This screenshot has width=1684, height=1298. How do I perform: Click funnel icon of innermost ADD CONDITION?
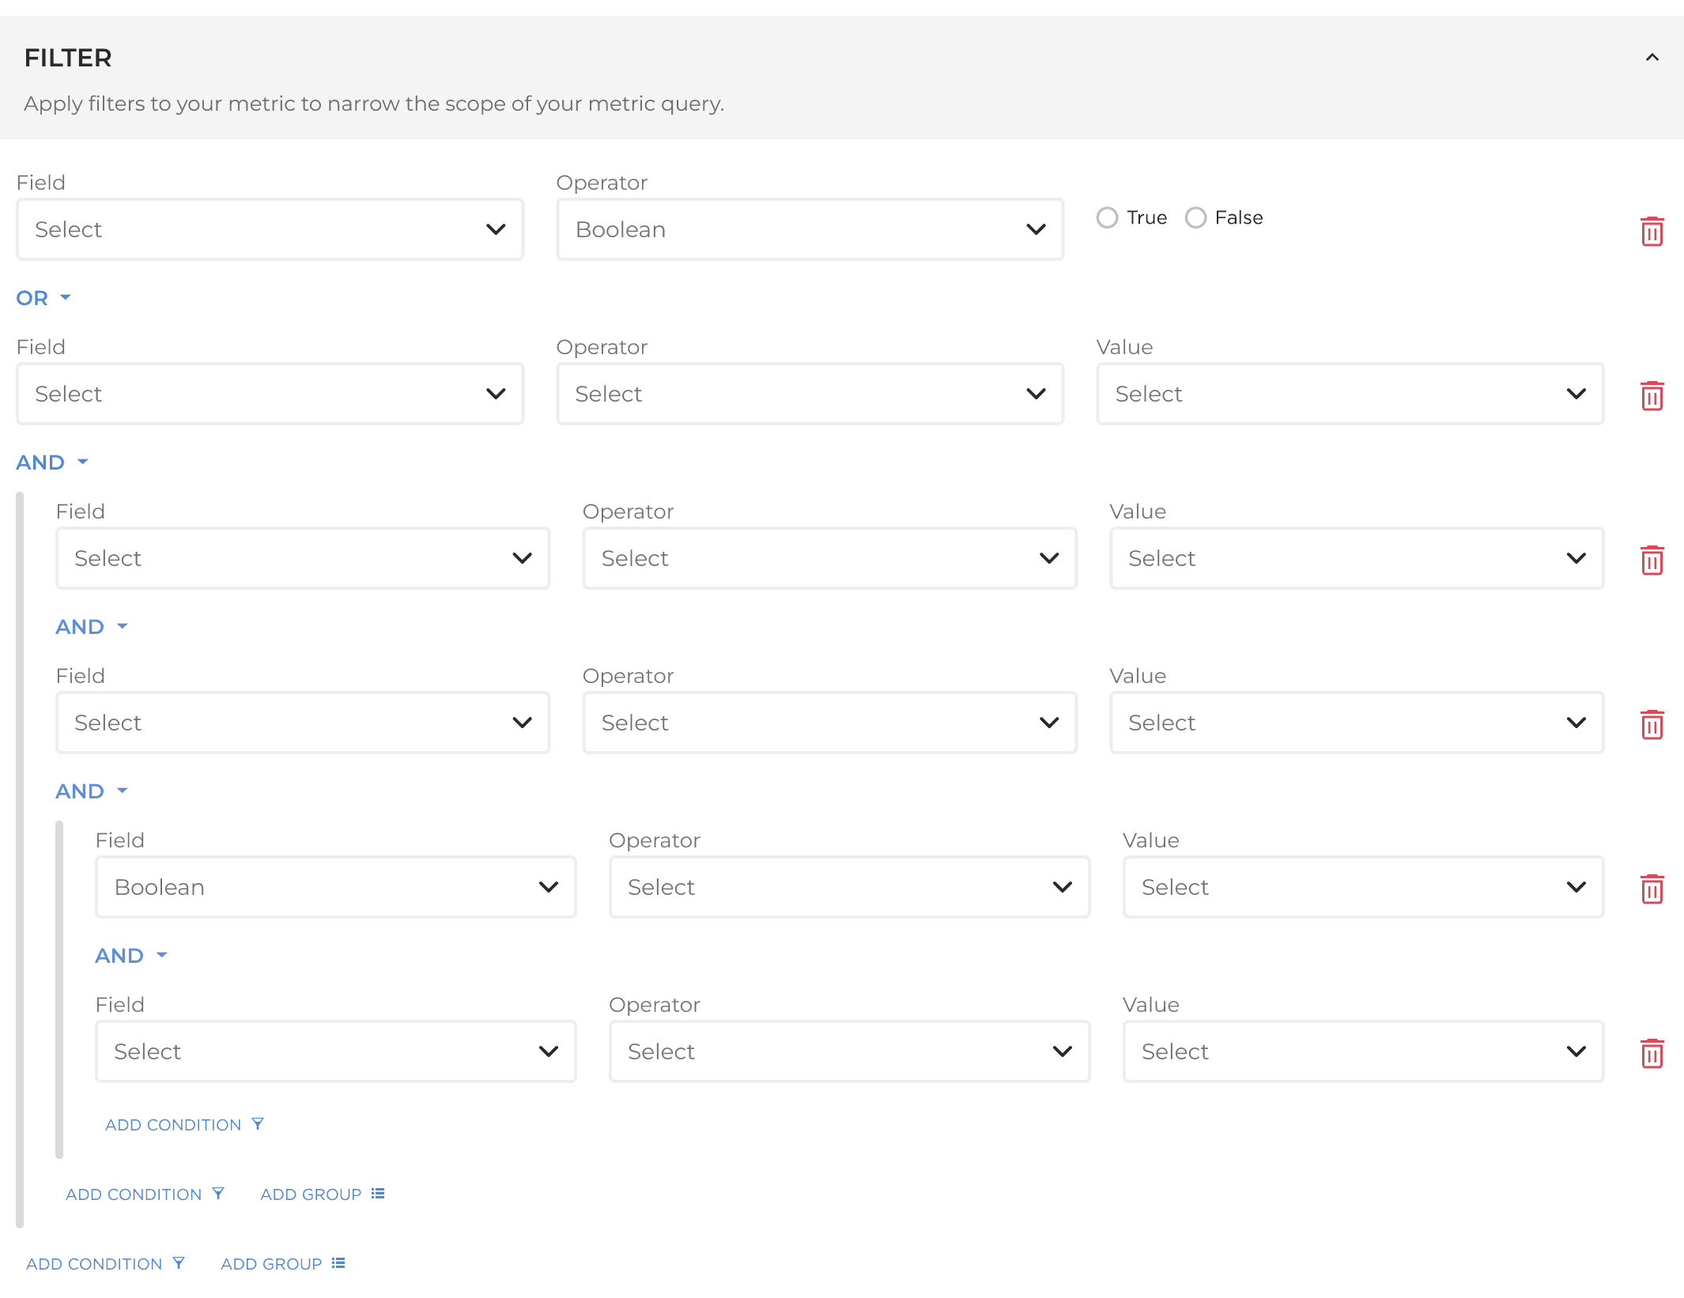tap(258, 1124)
